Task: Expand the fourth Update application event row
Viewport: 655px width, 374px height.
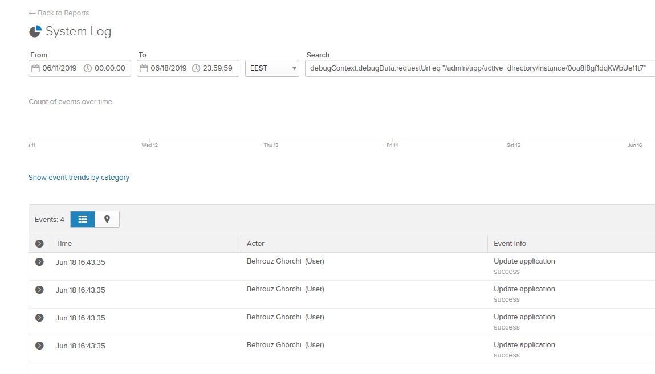Action: coord(39,346)
